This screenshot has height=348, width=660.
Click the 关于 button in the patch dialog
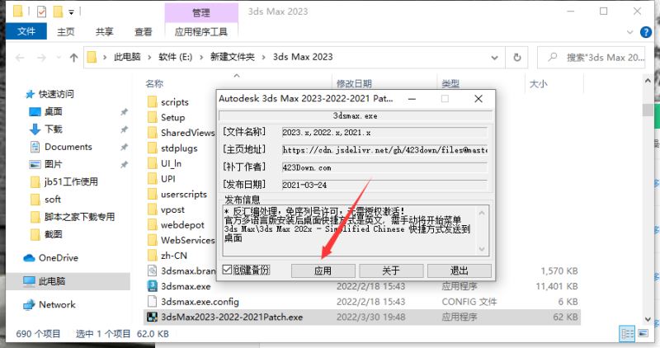(391, 270)
